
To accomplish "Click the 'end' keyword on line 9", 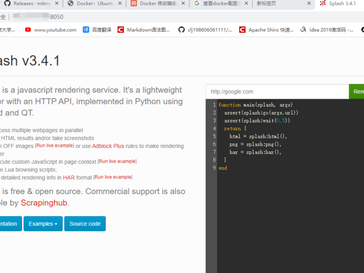I will (x=223, y=168).
